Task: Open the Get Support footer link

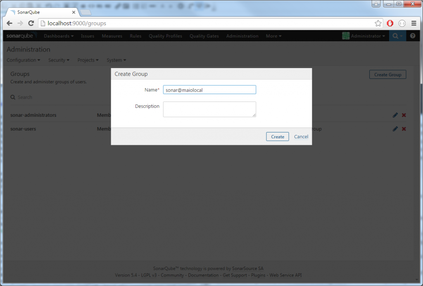Action: (235, 275)
